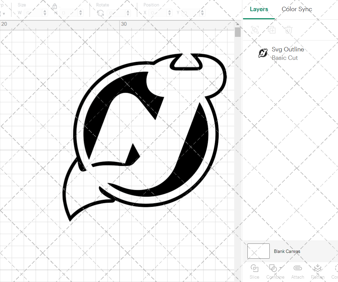Image resolution: width=338 pixels, height=282 pixels.
Task: Increase width using the W stepper
Action: (x=45, y=11)
